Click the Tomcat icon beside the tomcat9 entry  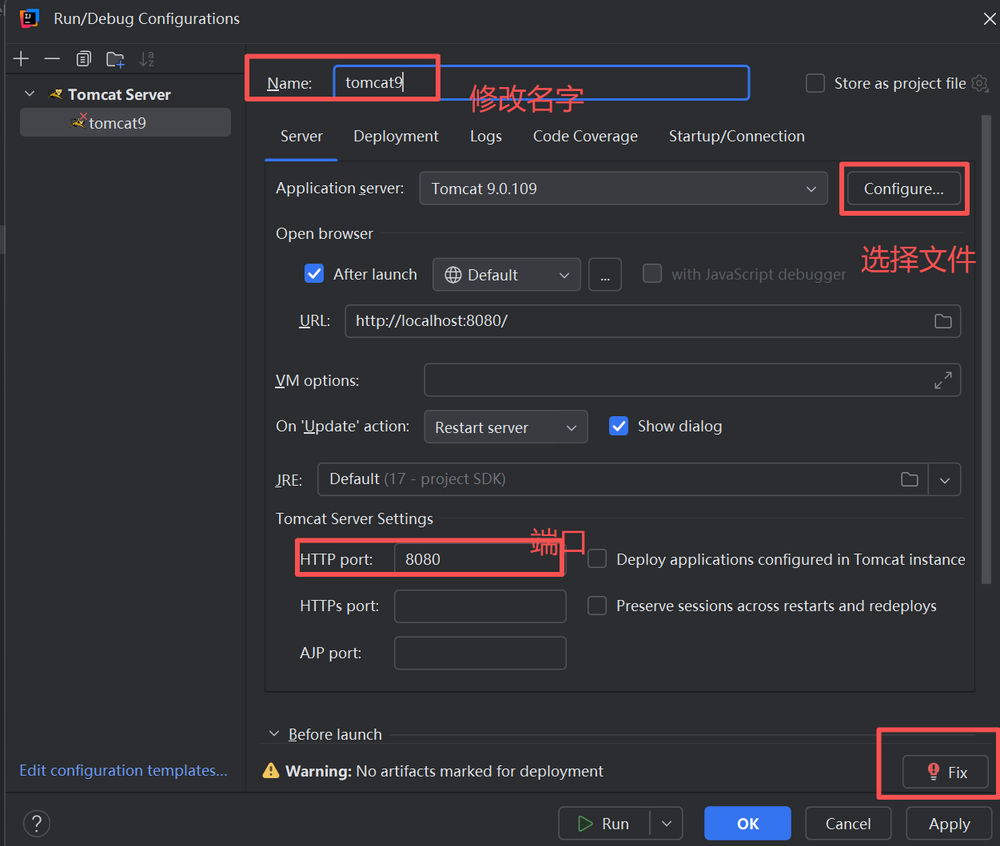78,121
